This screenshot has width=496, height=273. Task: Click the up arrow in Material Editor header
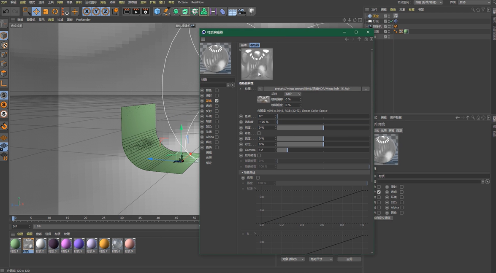[359, 39]
